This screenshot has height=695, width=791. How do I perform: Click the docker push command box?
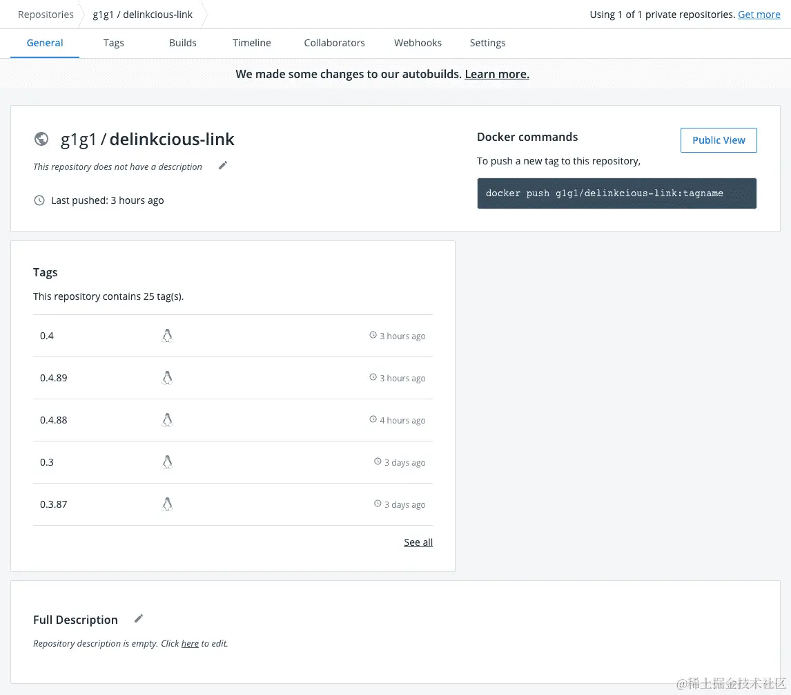616,193
